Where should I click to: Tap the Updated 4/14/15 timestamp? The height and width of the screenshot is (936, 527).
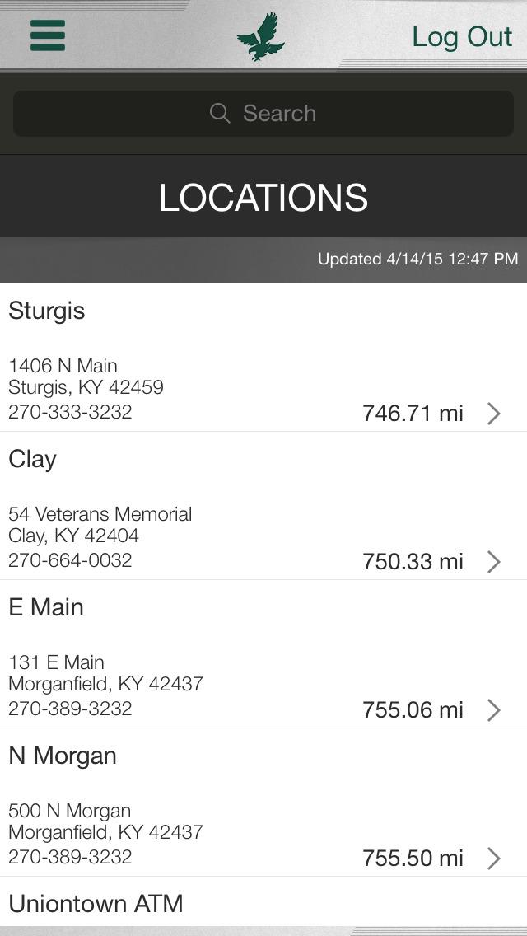(417, 259)
